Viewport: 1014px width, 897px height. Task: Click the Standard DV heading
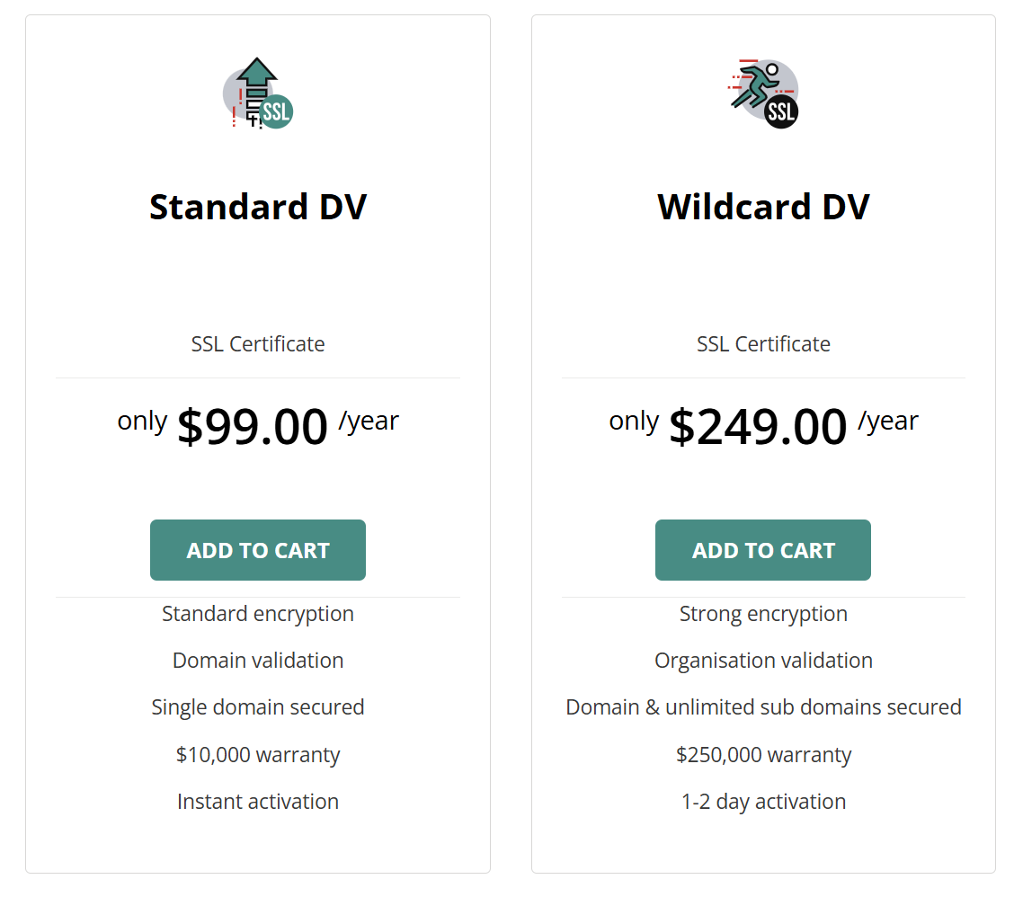[x=258, y=207]
